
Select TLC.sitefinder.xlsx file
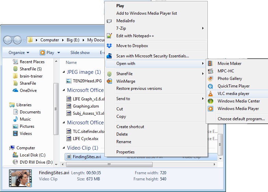coord(89,132)
